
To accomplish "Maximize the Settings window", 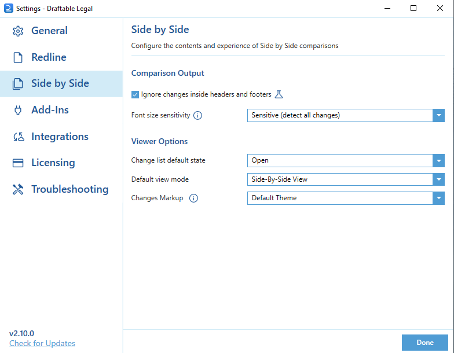I will (x=413, y=8).
